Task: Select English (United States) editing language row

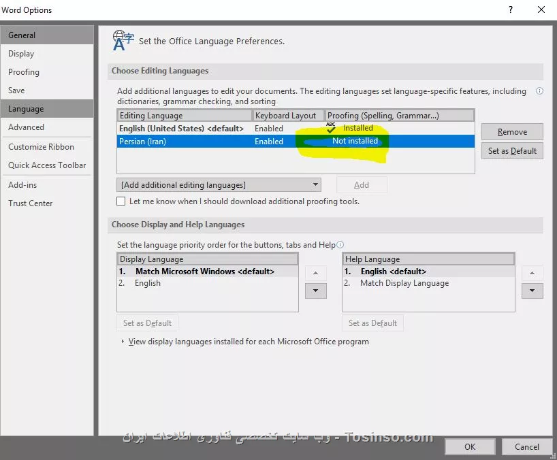Action: click(x=296, y=128)
